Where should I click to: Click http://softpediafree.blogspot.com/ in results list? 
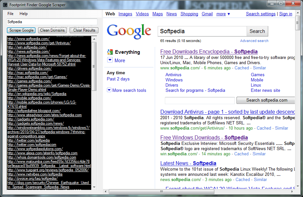point(34,111)
